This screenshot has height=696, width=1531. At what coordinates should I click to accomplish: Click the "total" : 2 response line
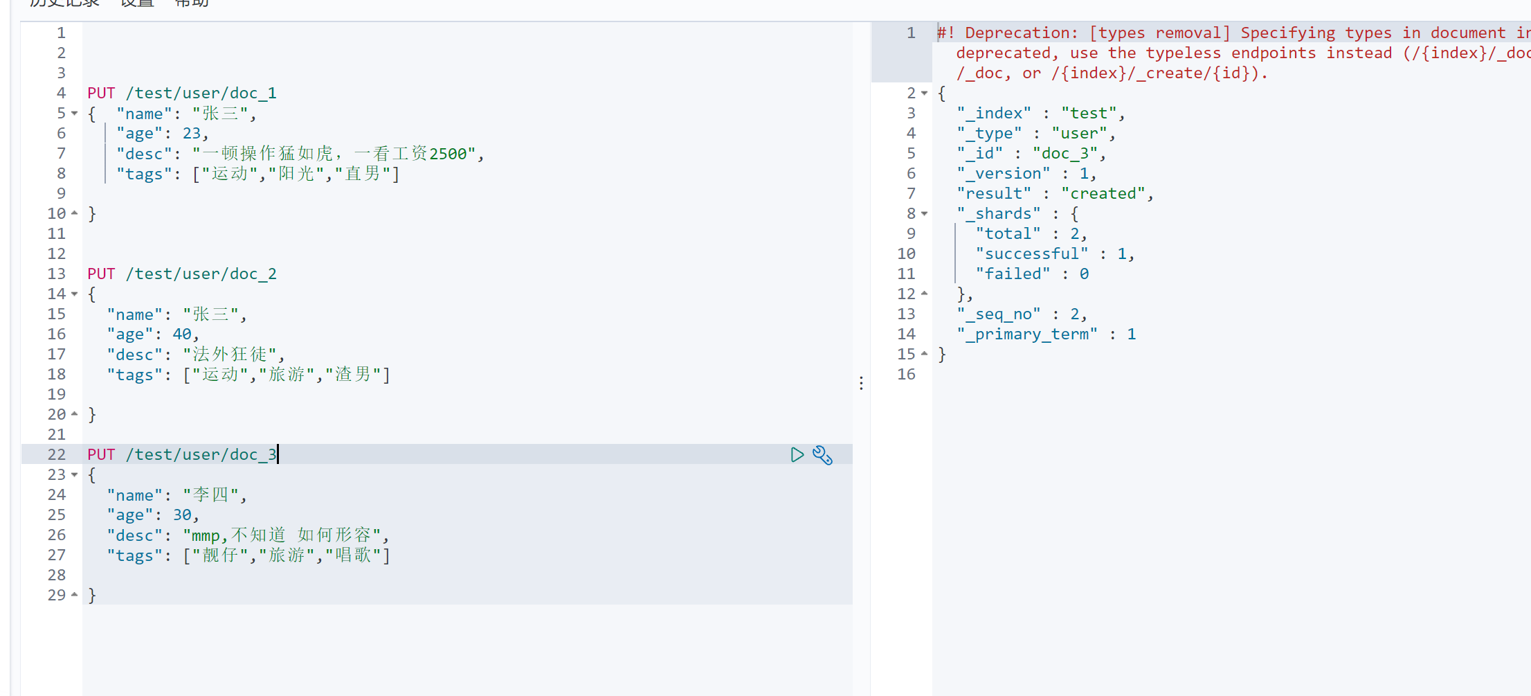pyautogui.click(x=1031, y=233)
